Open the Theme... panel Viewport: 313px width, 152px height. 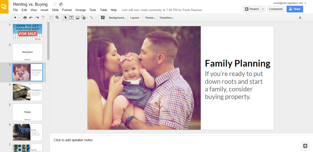(x=150, y=18)
